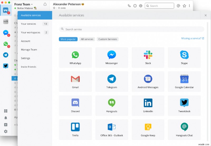Add the Tweetdeck service
The image size is (211, 146).
click(184, 105)
